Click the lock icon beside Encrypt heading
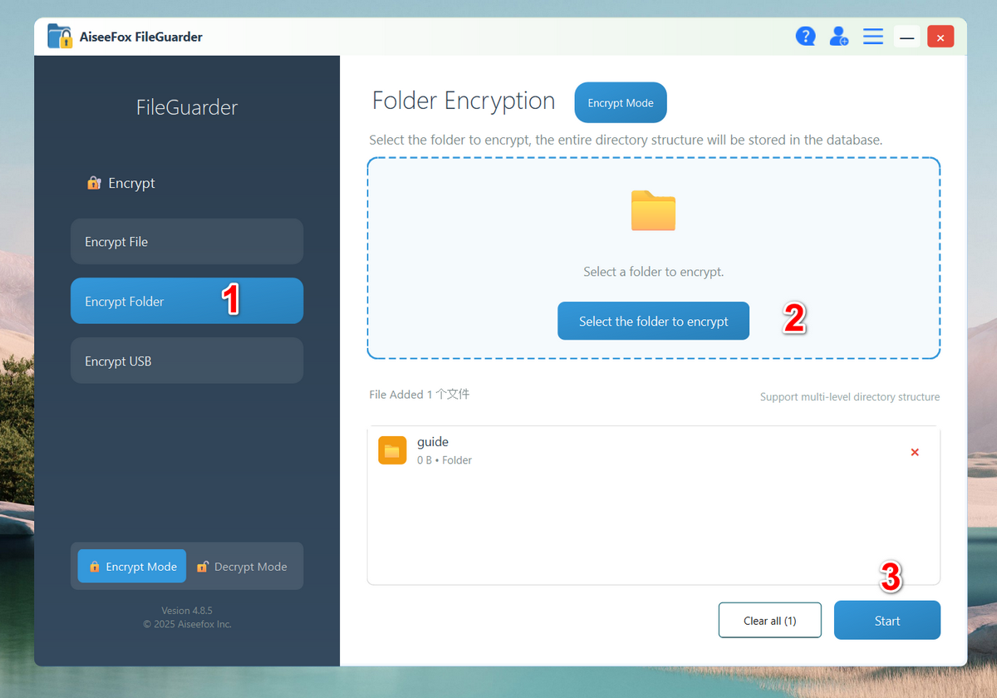997x698 pixels. click(x=94, y=183)
